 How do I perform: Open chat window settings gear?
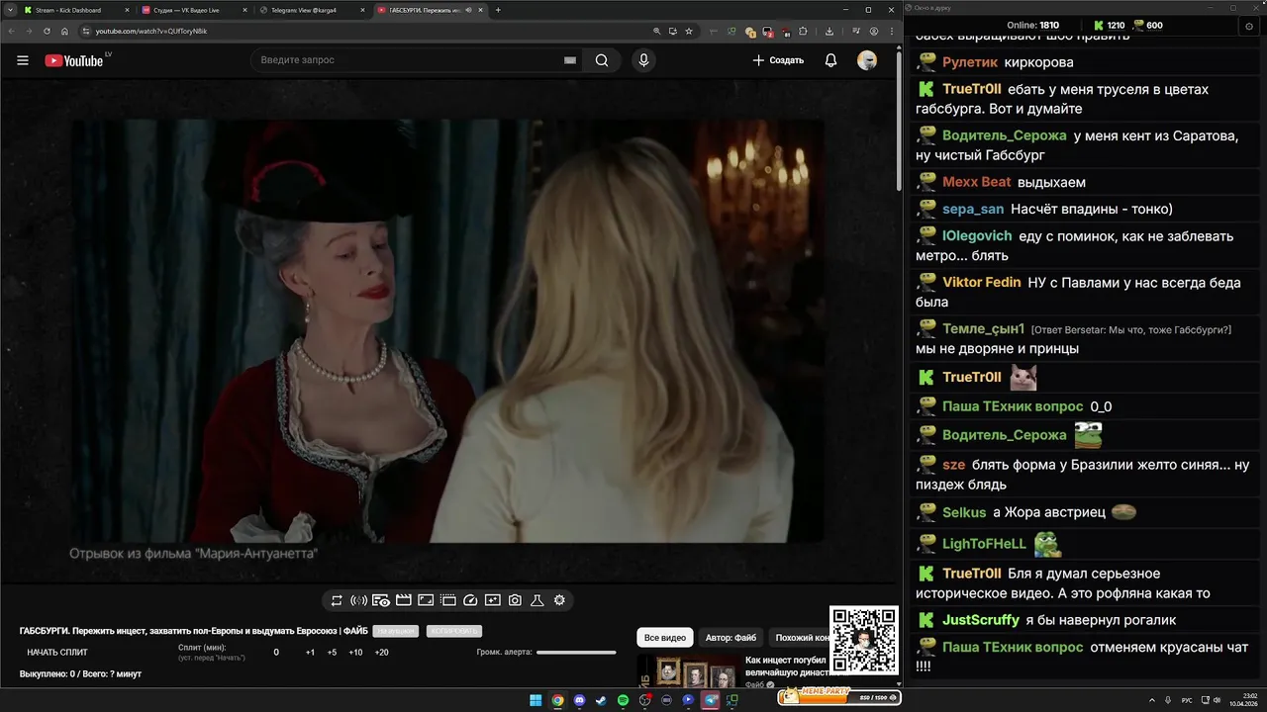(1248, 26)
